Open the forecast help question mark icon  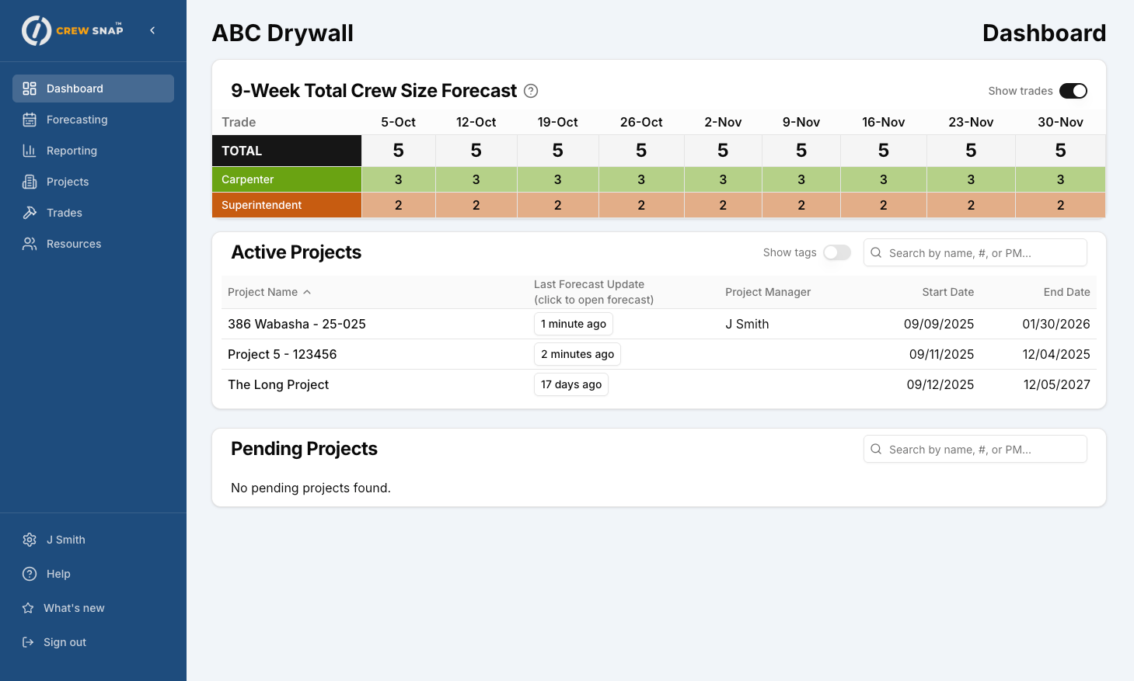(x=531, y=91)
